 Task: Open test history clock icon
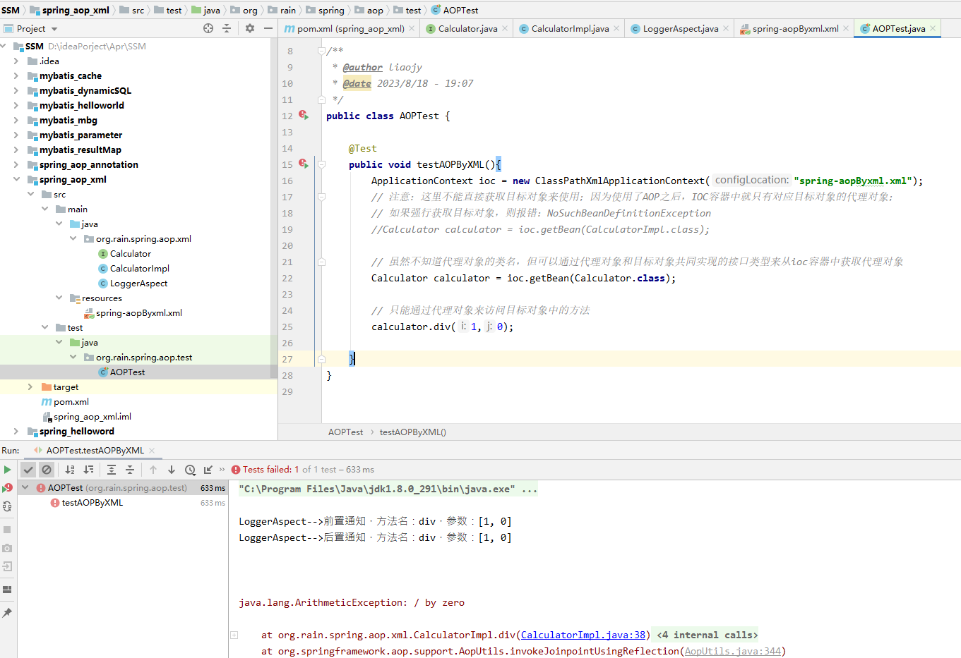coord(190,470)
